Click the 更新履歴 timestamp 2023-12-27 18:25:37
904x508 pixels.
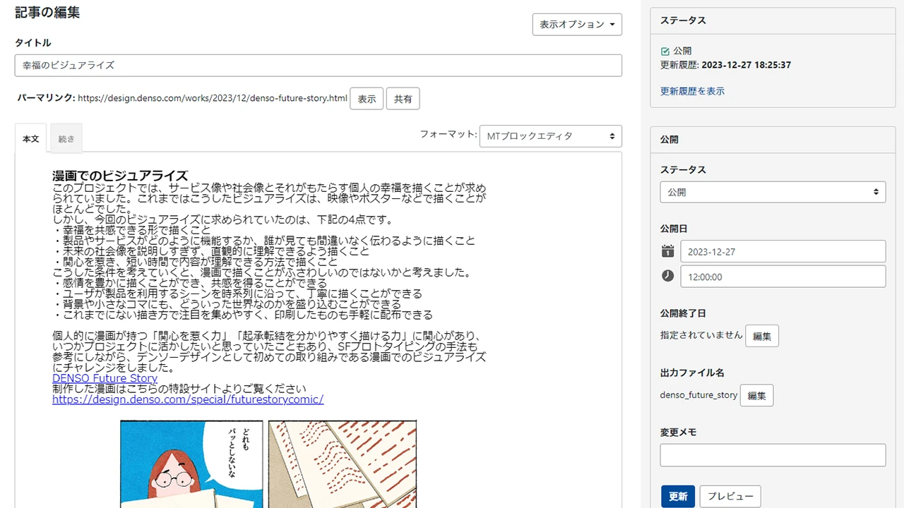tap(747, 65)
